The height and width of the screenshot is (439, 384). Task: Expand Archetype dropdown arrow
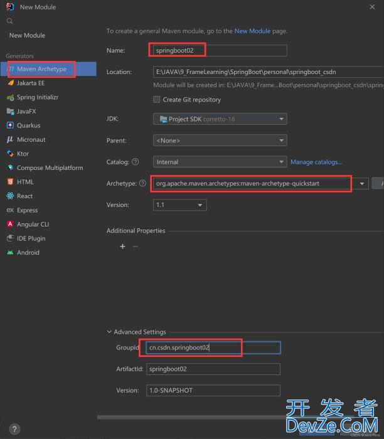pyautogui.click(x=362, y=184)
